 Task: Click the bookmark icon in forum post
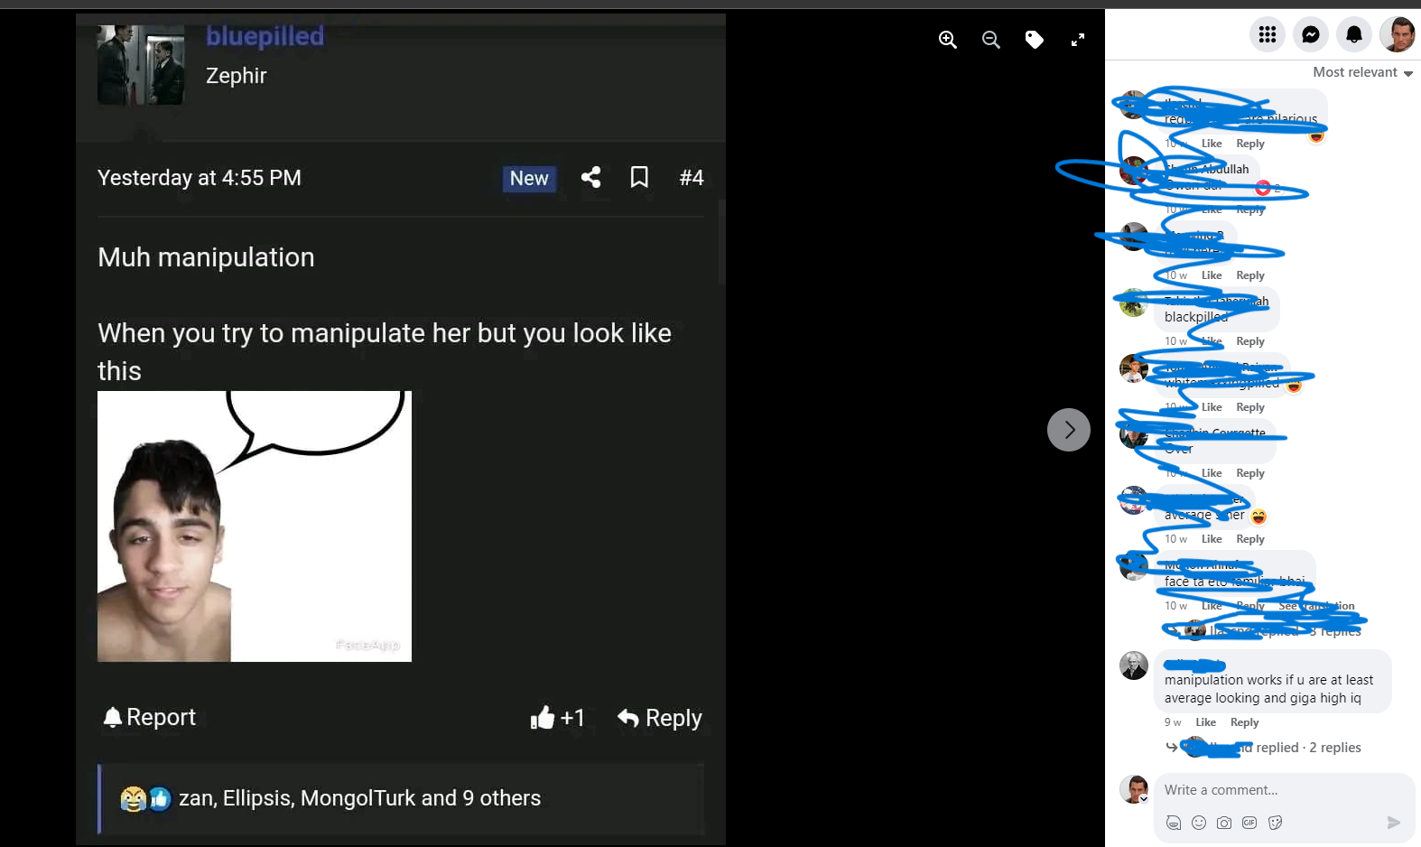pyautogui.click(x=639, y=177)
